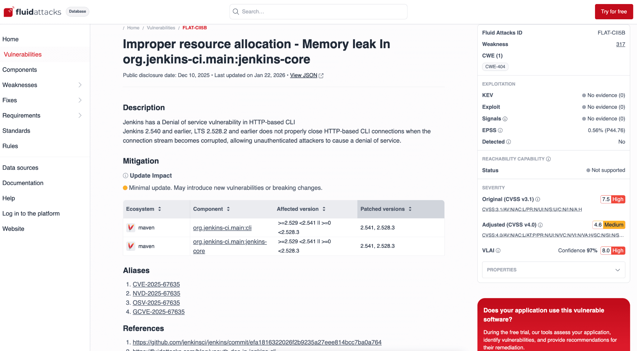The height and width of the screenshot is (351, 637).
Task: Open the GitHub jenkins commit reference link
Action: [257, 342]
